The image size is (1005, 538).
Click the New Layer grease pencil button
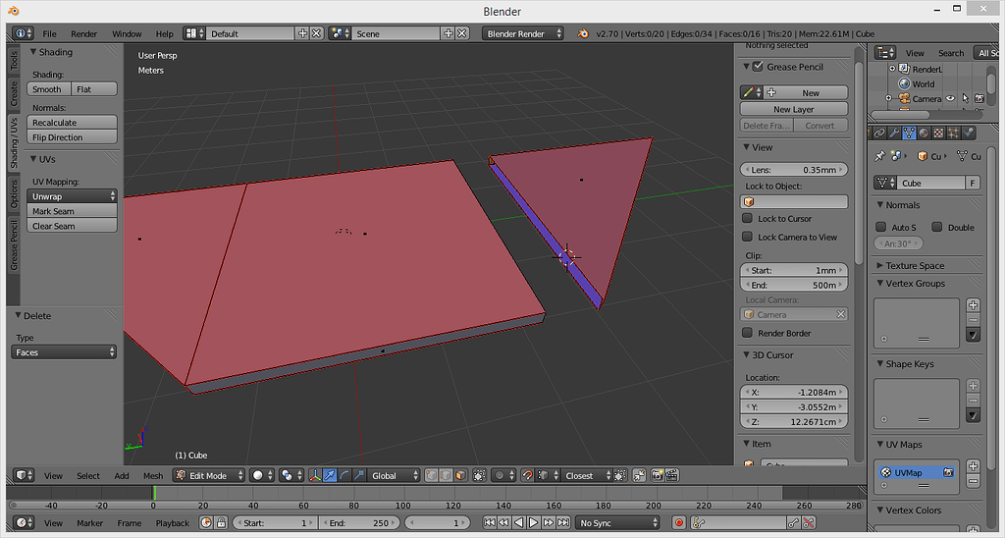(x=793, y=109)
